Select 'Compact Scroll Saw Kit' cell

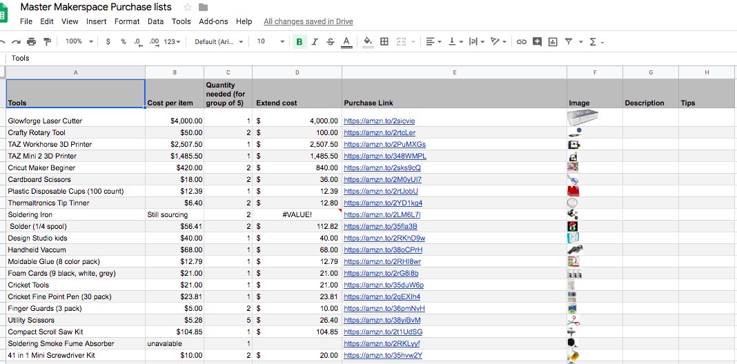click(x=75, y=332)
